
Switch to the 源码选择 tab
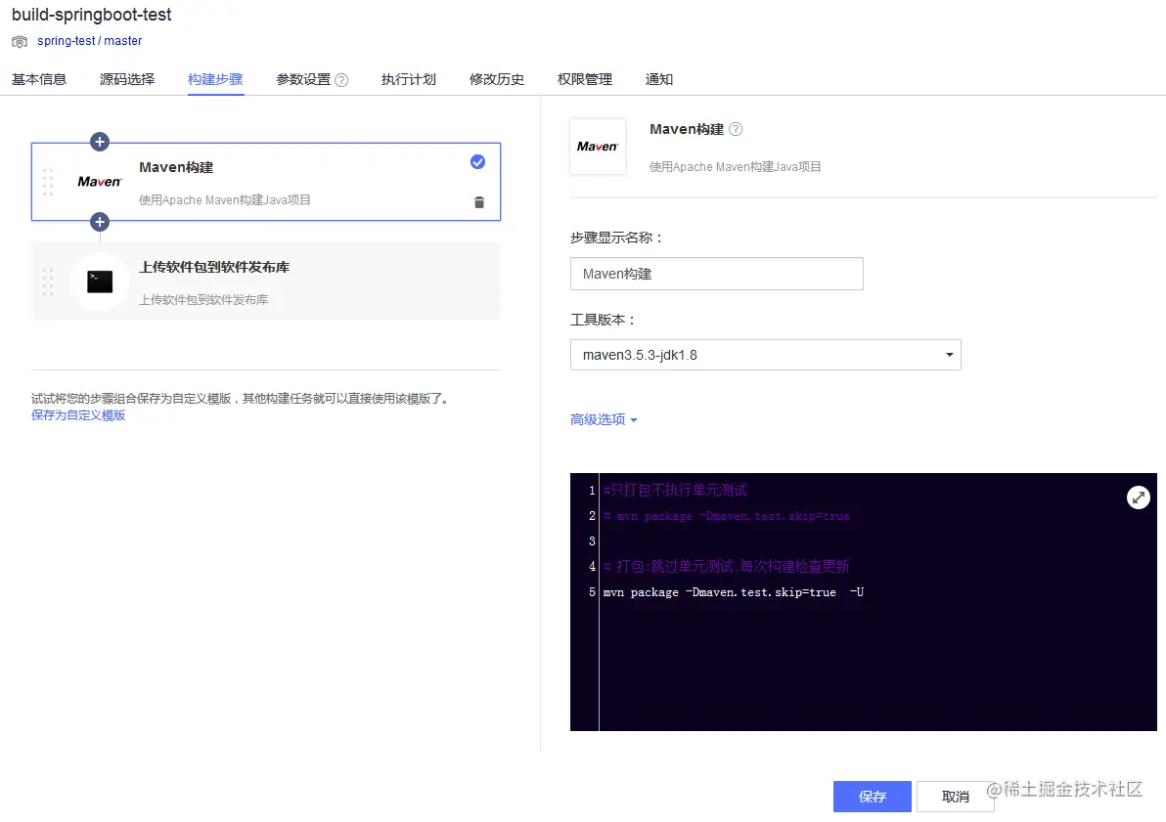126,79
